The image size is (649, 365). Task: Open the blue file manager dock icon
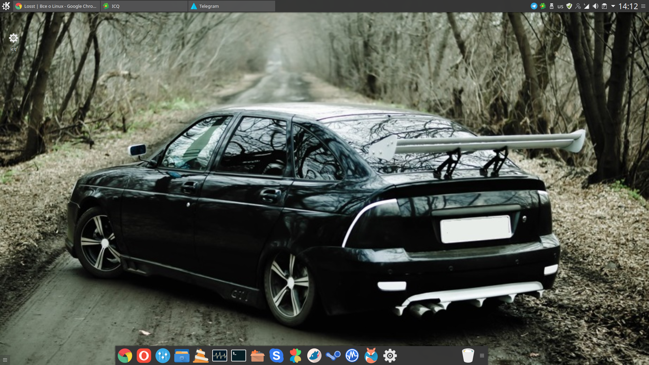pyautogui.click(x=182, y=356)
